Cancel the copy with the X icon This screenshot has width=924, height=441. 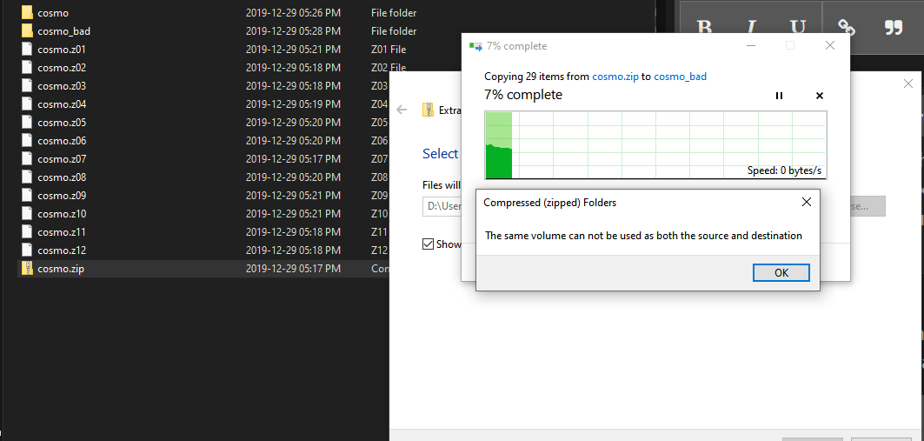(x=819, y=96)
